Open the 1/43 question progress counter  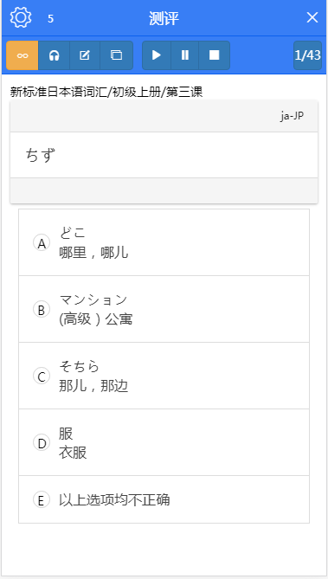[x=308, y=55]
